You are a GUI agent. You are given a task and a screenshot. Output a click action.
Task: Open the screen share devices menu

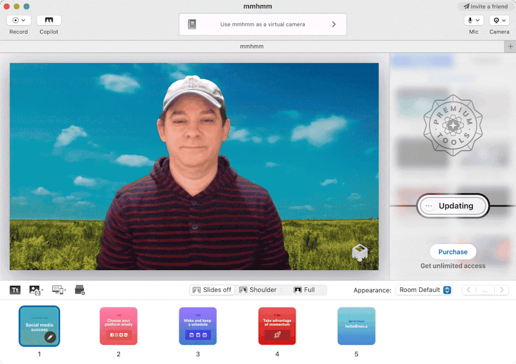(59, 290)
